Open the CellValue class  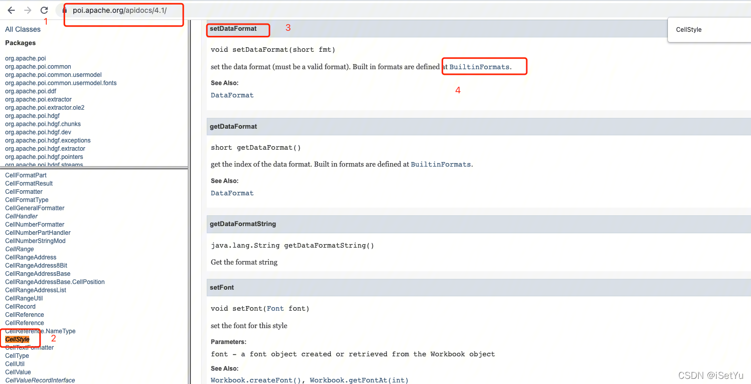pyautogui.click(x=18, y=372)
